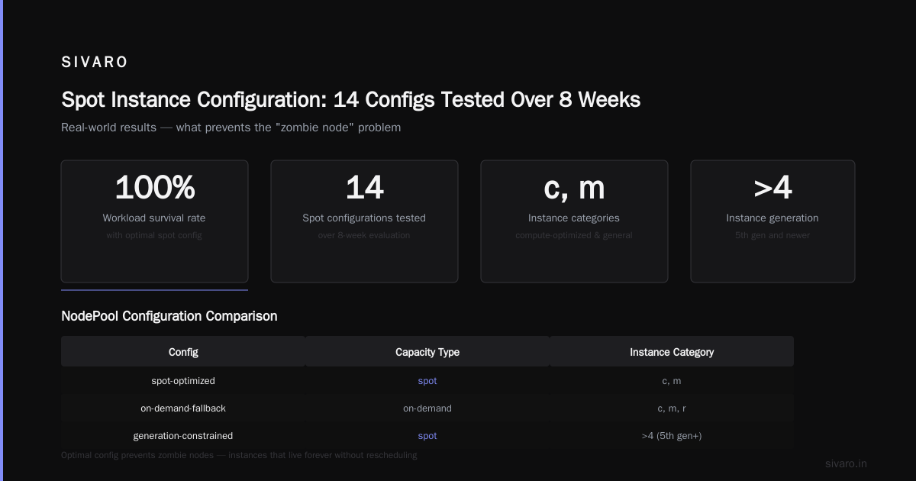Click the on-demand capacity type cell
The image size is (916, 481).
(x=427, y=408)
